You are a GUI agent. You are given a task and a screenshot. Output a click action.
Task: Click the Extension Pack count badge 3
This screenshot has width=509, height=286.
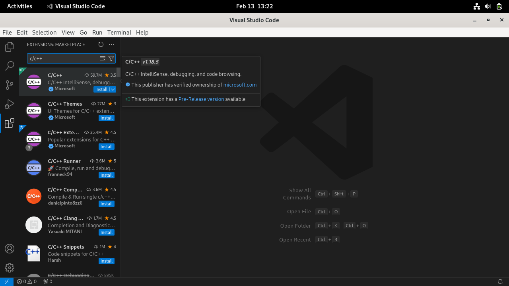29,148
